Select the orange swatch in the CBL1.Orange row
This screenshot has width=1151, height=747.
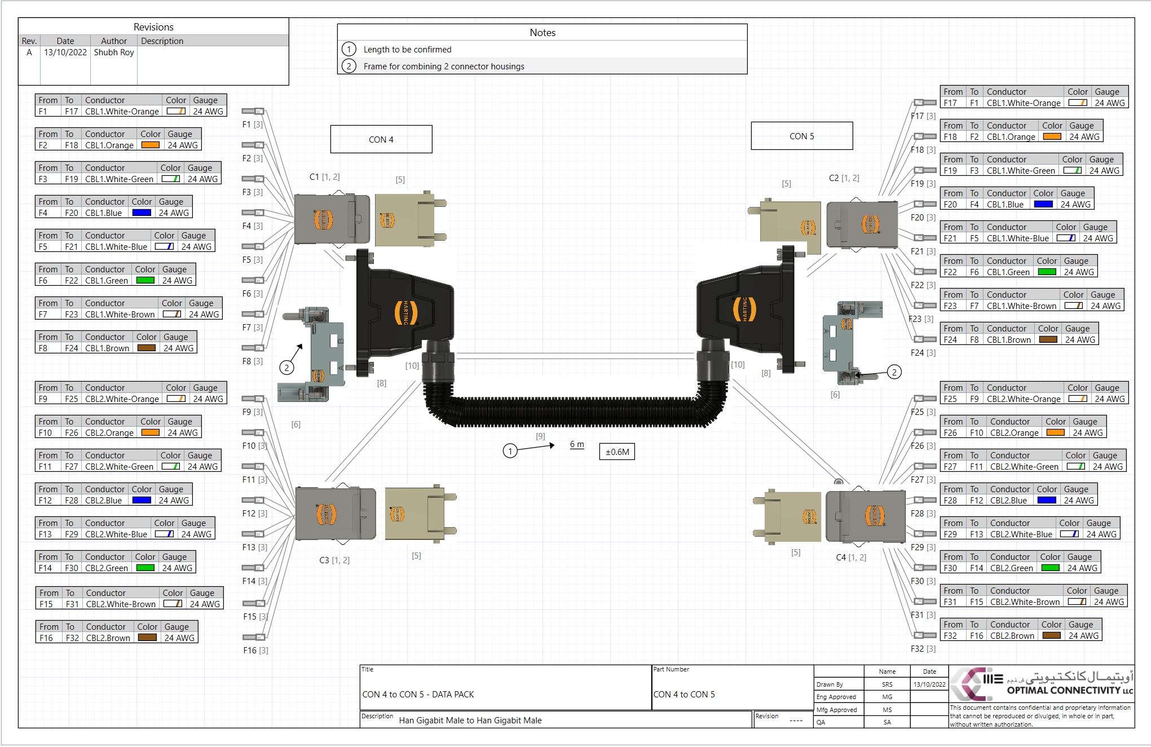149,145
